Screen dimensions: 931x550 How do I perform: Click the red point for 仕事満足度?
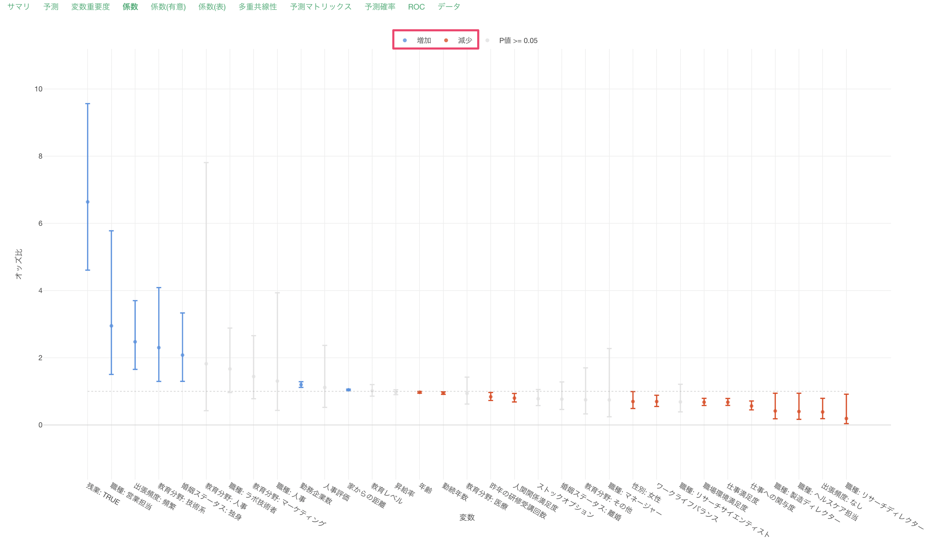click(728, 402)
